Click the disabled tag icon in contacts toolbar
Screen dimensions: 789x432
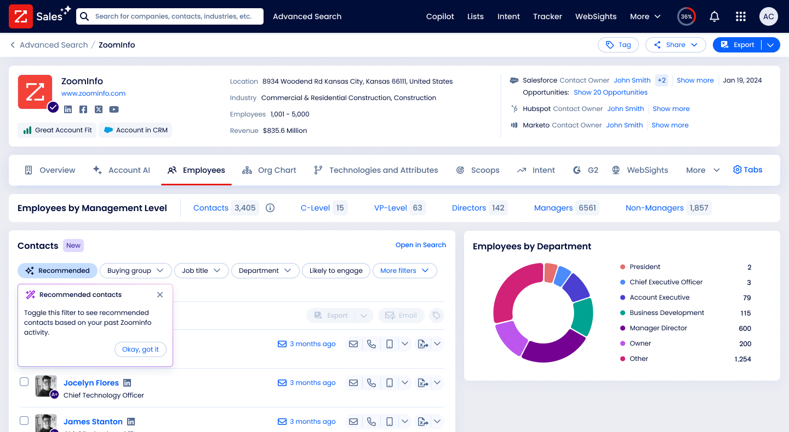tap(436, 316)
